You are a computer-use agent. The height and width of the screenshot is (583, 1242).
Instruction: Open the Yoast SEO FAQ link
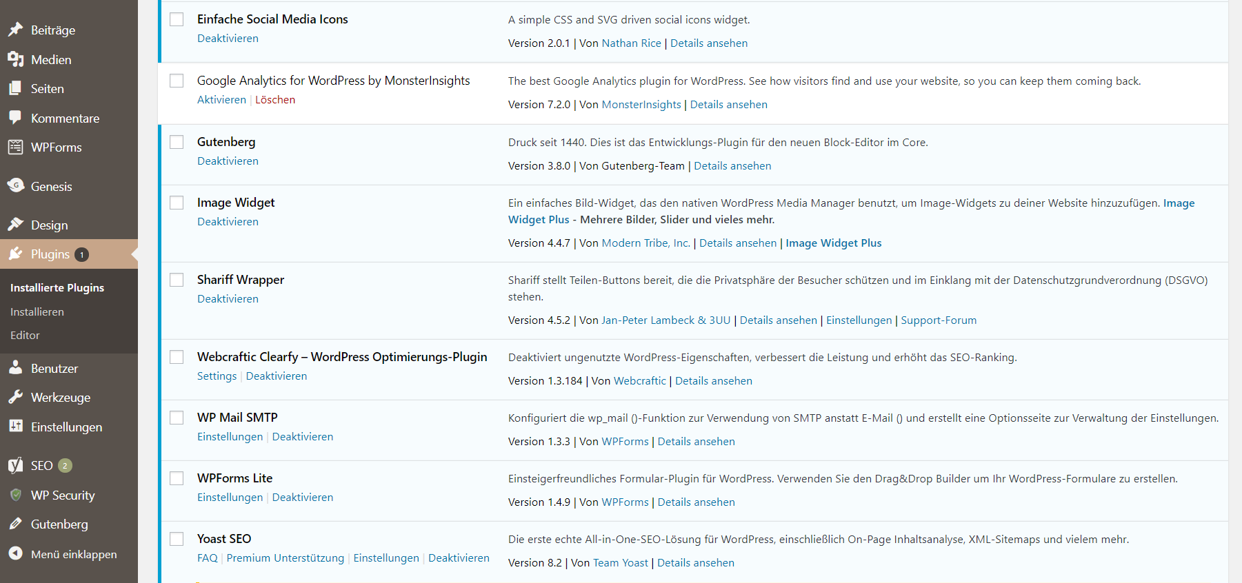pyautogui.click(x=207, y=558)
